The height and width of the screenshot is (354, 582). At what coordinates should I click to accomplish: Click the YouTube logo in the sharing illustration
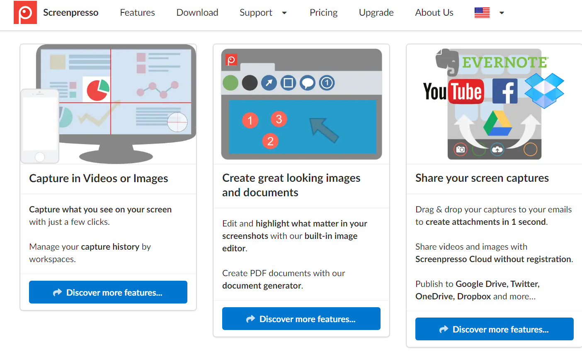tap(453, 92)
